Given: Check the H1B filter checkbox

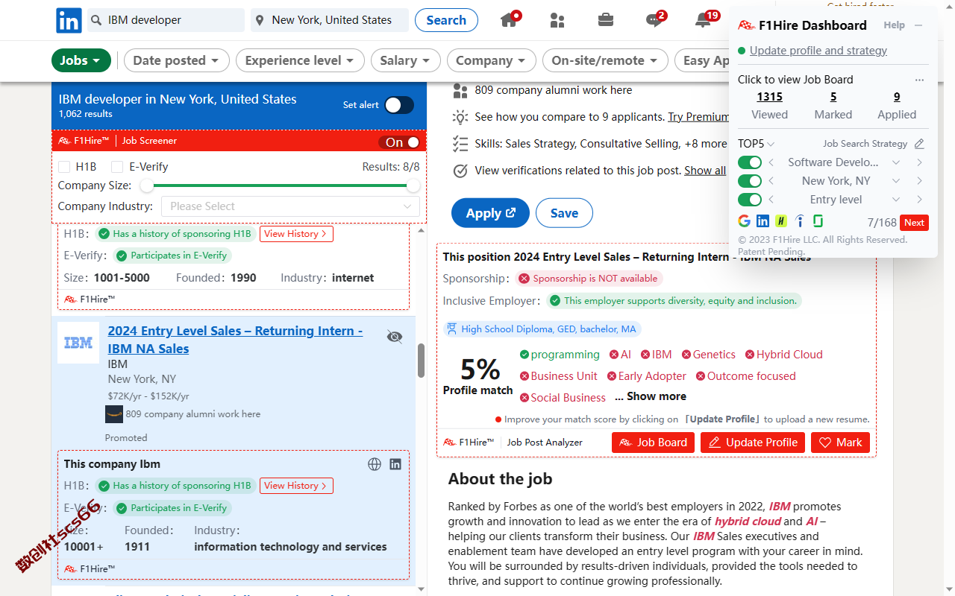Looking at the screenshot, I should [x=64, y=167].
